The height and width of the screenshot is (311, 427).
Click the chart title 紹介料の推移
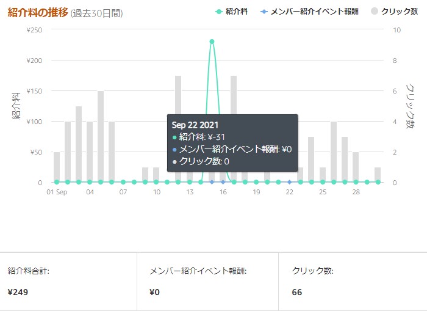(x=38, y=13)
